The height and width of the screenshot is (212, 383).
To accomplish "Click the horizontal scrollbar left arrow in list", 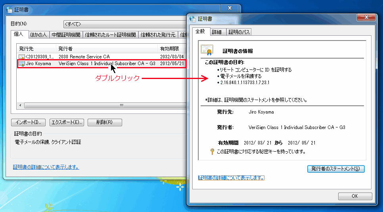I will coord(20,106).
